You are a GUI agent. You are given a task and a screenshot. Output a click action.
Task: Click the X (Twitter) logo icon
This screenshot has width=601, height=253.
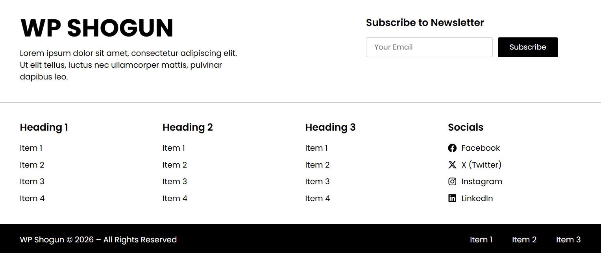click(x=452, y=165)
